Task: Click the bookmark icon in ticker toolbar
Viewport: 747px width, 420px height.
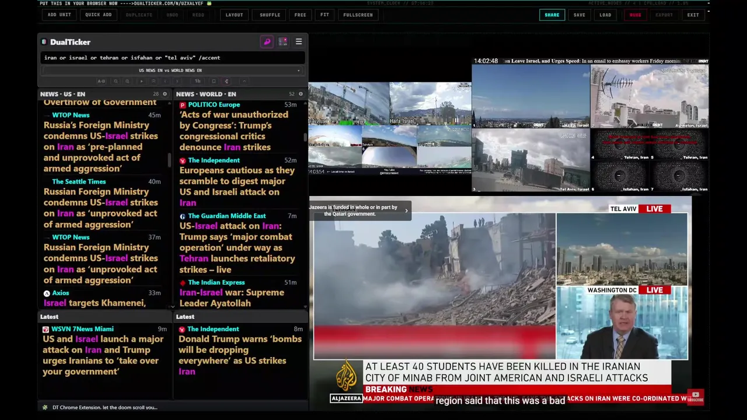Action: click(x=214, y=81)
